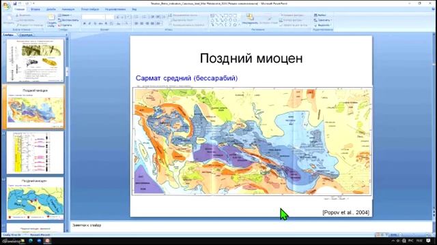Open the Заменить dropdown
Screen dimensions: 437x245
coord(322,20)
